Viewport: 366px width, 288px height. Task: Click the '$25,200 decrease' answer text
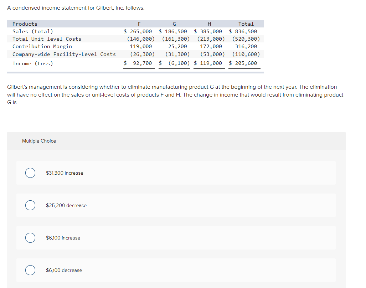[x=66, y=205]
